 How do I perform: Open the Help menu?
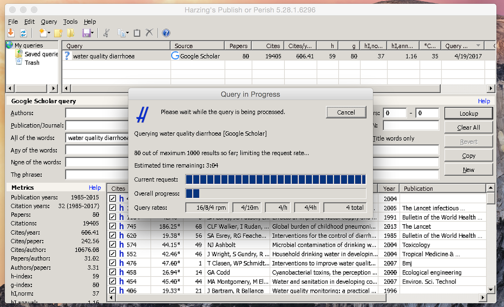pyautogui.click(x=90, y=22)
